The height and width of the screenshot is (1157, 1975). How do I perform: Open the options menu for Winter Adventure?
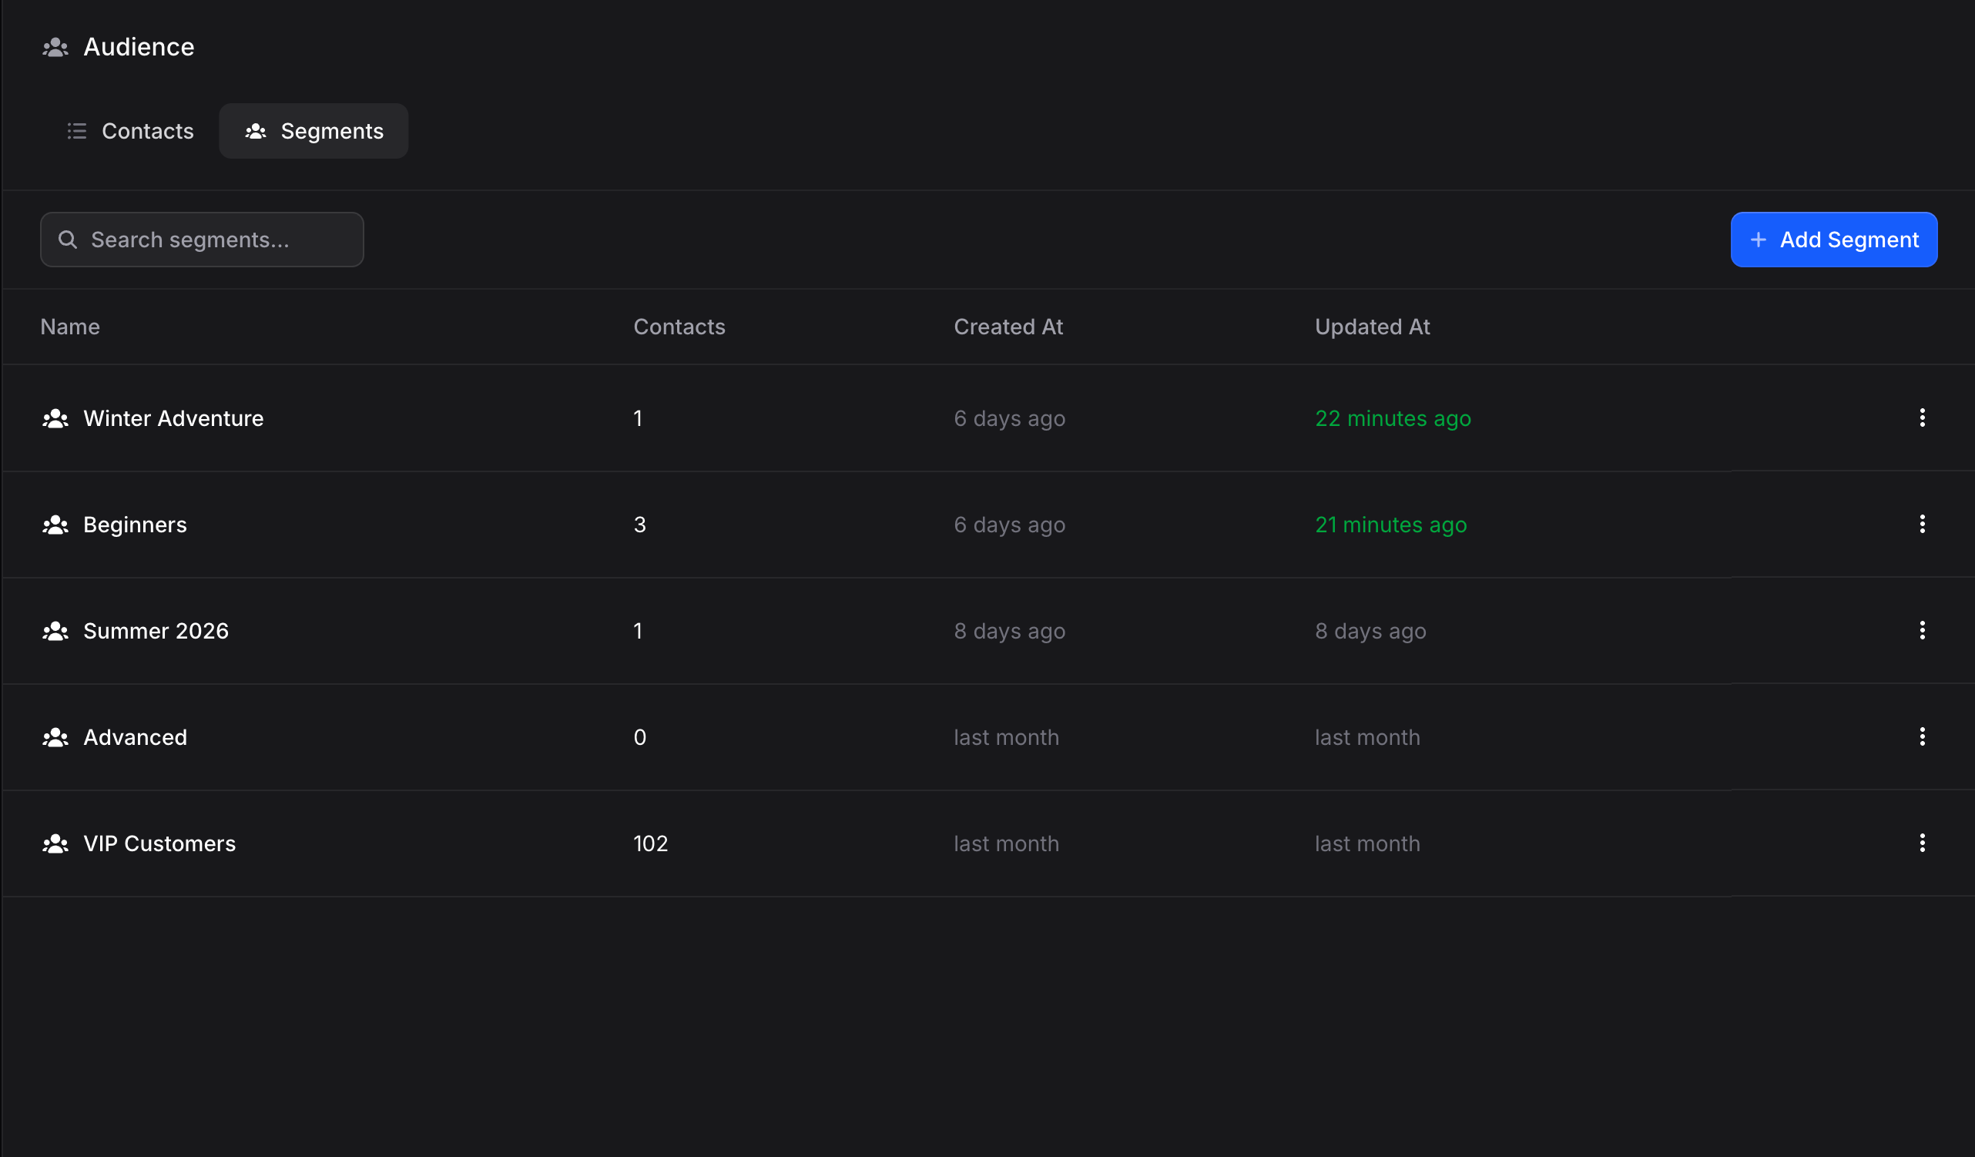pos(1923,418)
